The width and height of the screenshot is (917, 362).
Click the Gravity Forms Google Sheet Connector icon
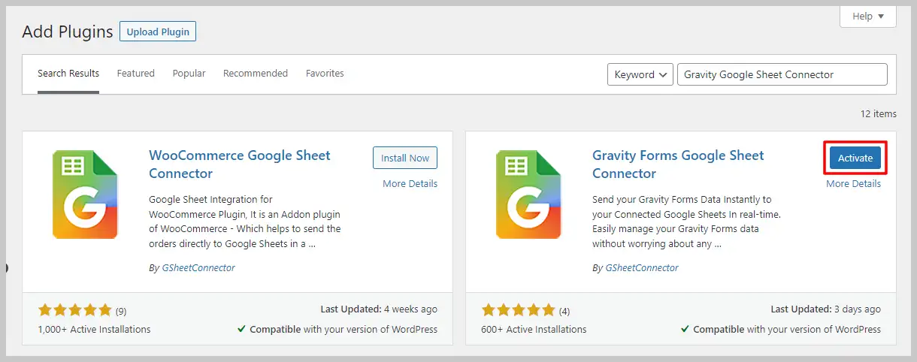(x=528, y=195)
